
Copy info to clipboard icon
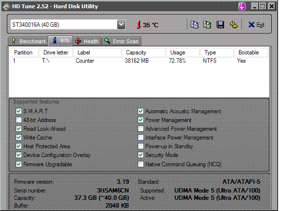point(194,25)
